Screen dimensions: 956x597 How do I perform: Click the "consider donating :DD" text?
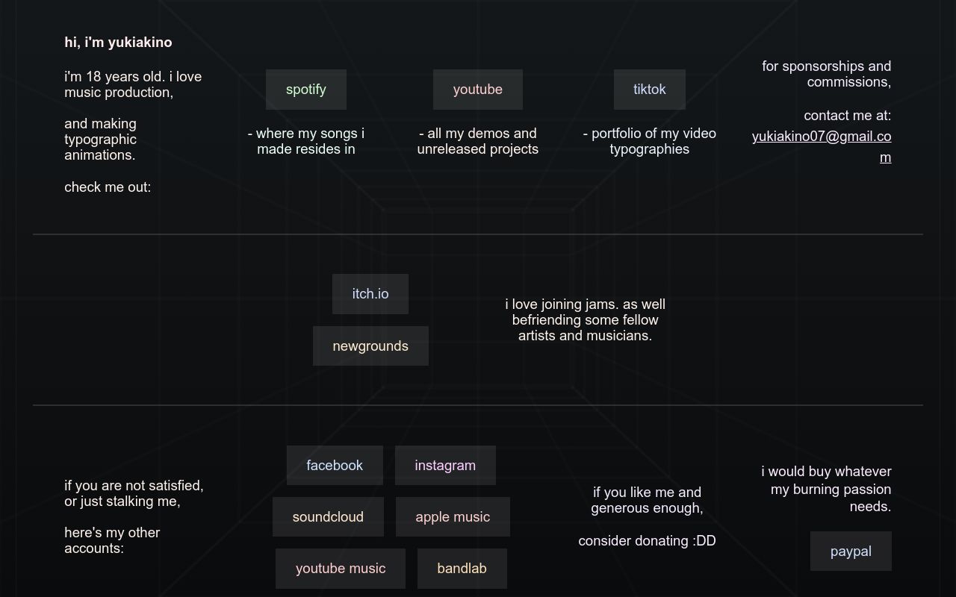coord(647,541)
